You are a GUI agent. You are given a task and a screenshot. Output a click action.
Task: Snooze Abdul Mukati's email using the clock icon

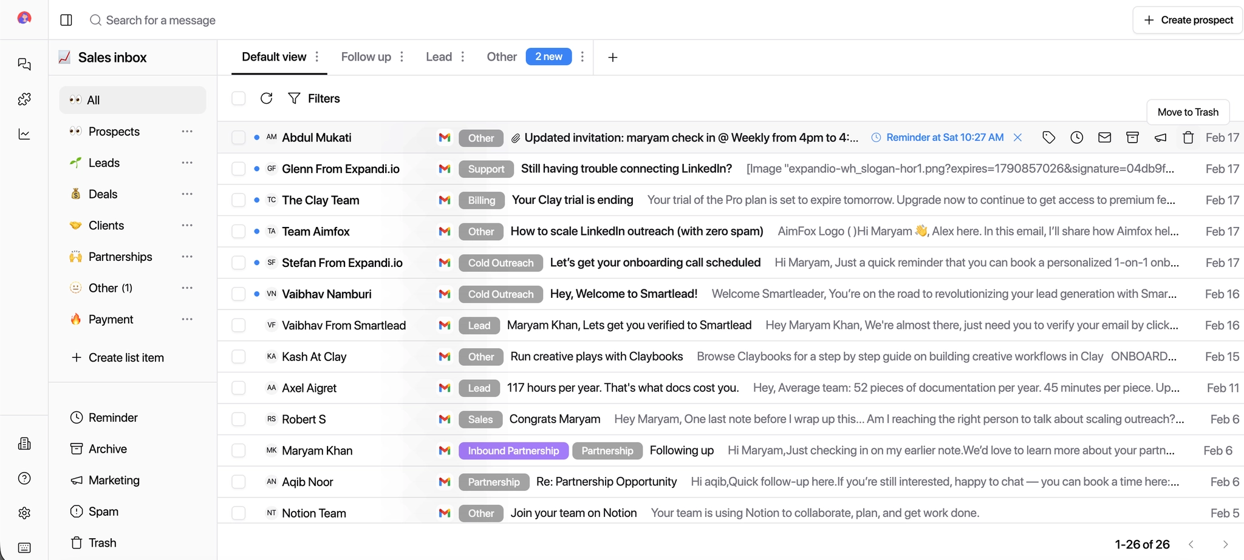1077,137
